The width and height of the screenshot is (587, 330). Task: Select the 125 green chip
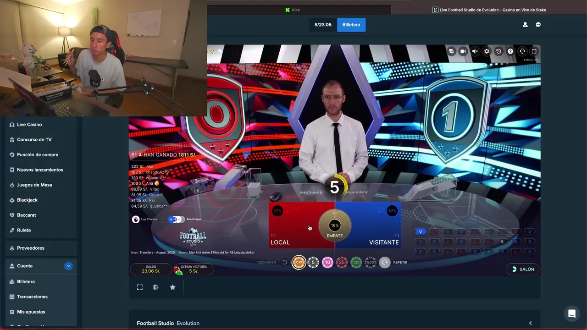(356, 262)
